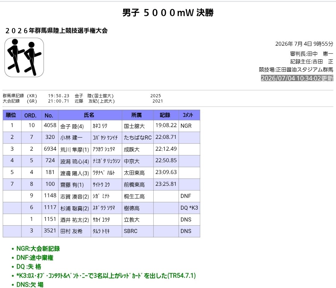Image resolution: width=336 pixels, height=288 pixels.
Task: Select the コメント column header
Action: [x=189, y=115]
